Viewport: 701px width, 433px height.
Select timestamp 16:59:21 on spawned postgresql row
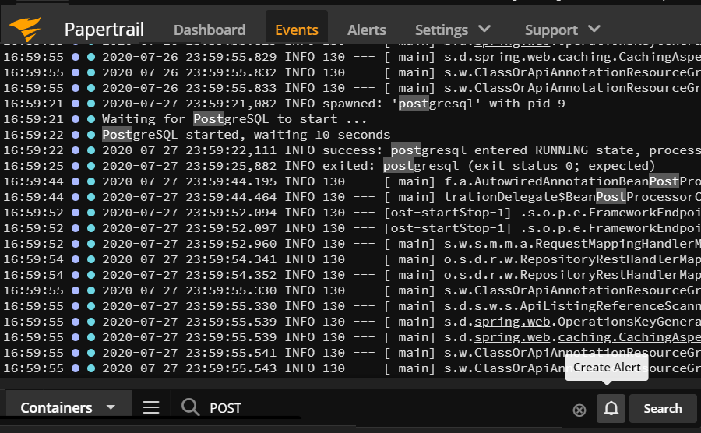tap(33, 104)
